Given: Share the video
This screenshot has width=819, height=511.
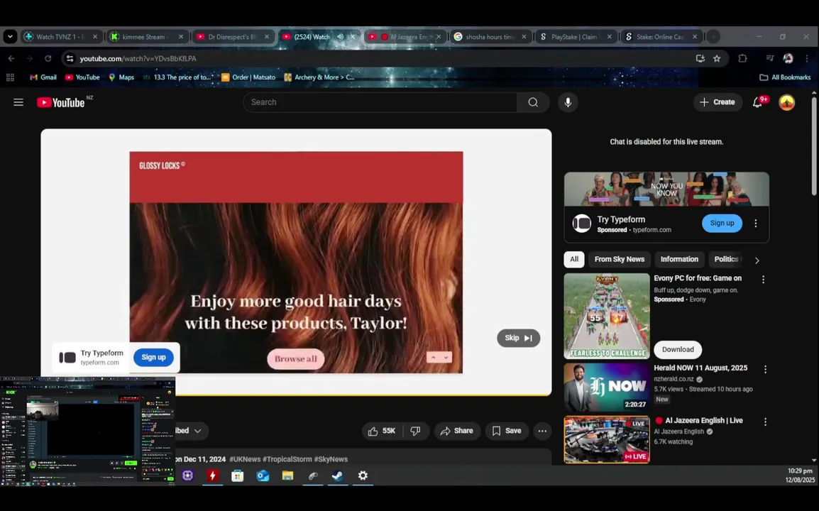Looking at the screenshot, I should (457, 431).
